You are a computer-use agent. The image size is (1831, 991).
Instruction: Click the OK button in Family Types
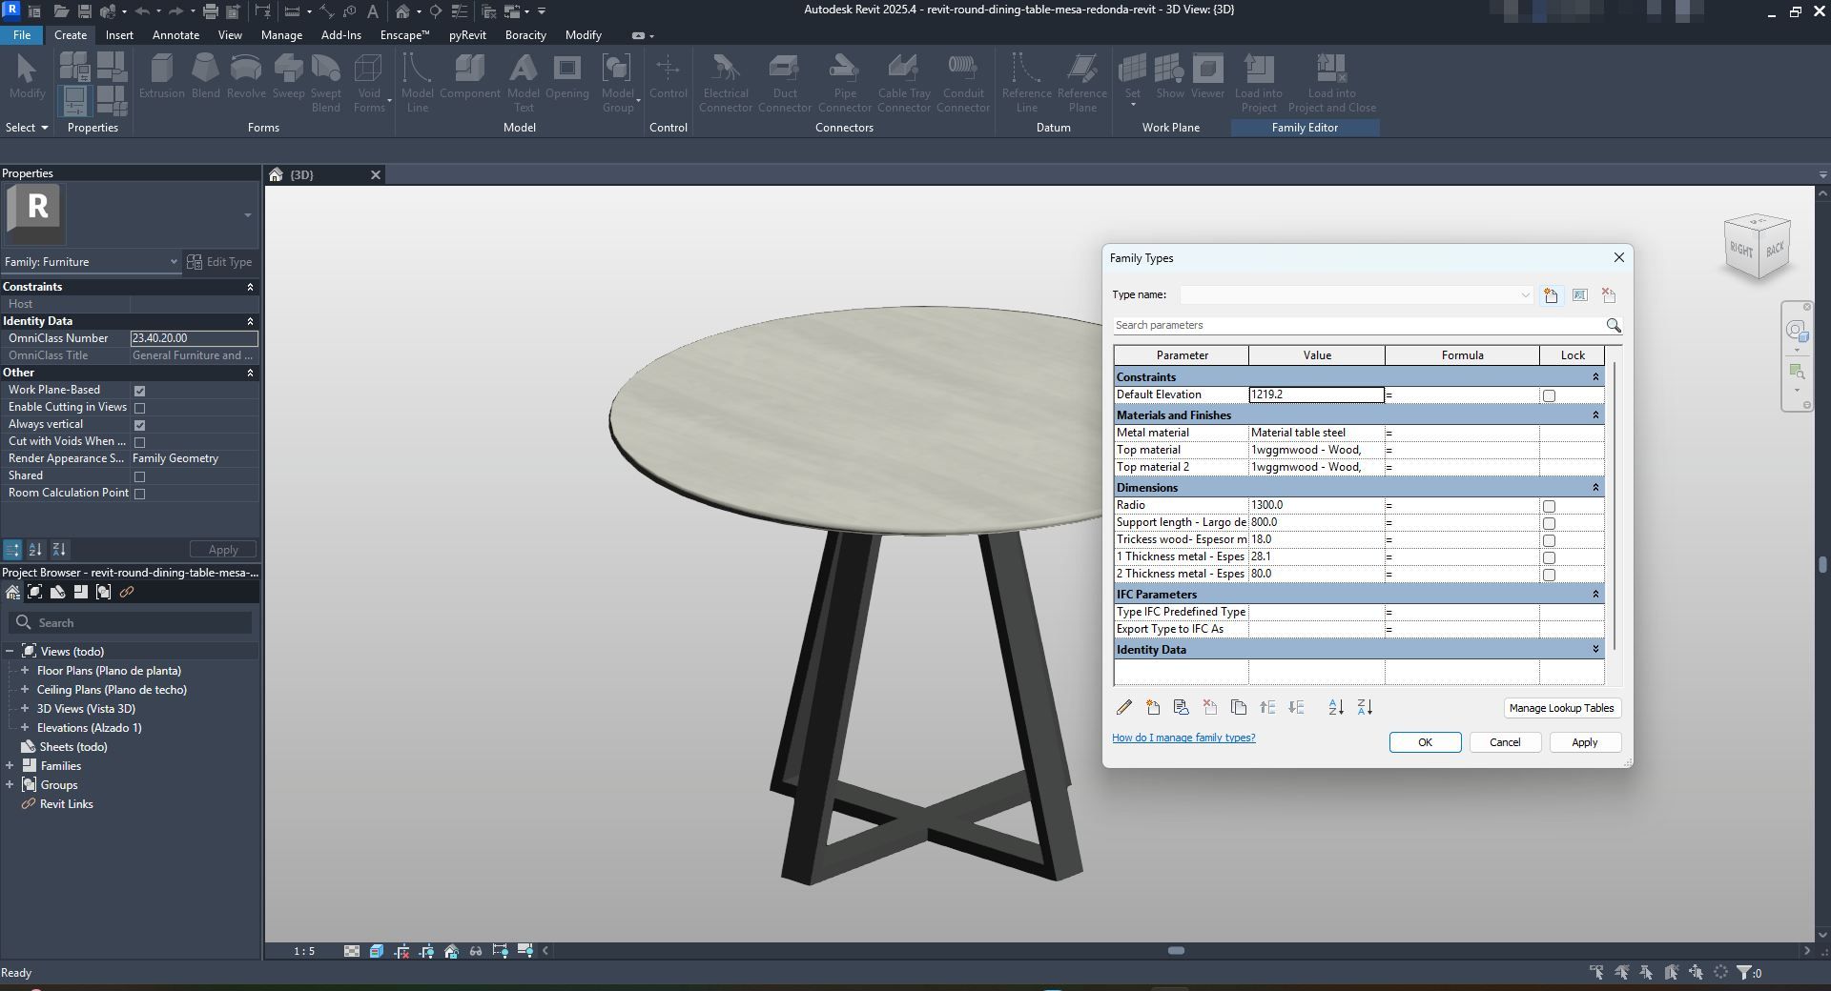pyautogui.click(x=1425, y=742)
